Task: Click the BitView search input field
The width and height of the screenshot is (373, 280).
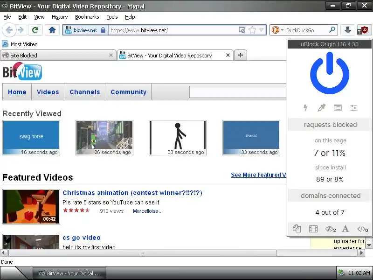Action: [x=238, y=92]
